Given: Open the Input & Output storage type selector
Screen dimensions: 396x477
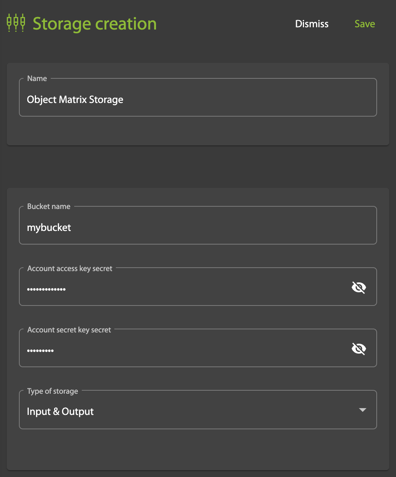Looking at the screenshot, I should point(189,412).
